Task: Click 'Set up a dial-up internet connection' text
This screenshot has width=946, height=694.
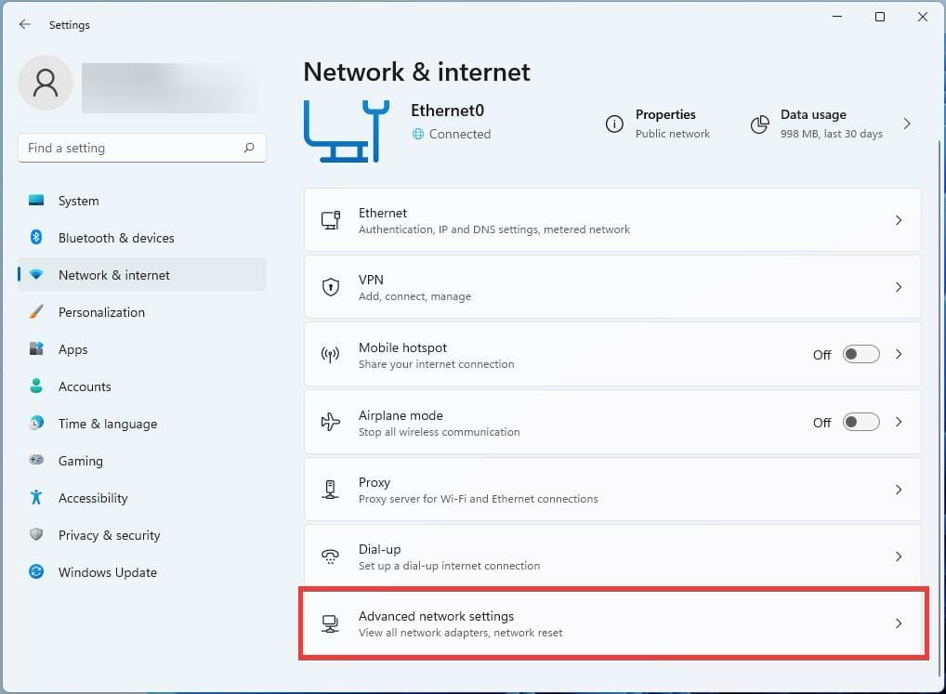Action: tap(450, 566)
